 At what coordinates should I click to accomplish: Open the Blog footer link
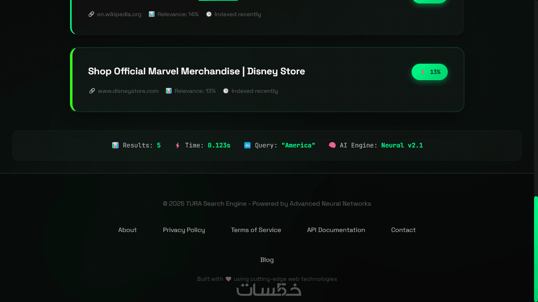(x=267, y=260)
